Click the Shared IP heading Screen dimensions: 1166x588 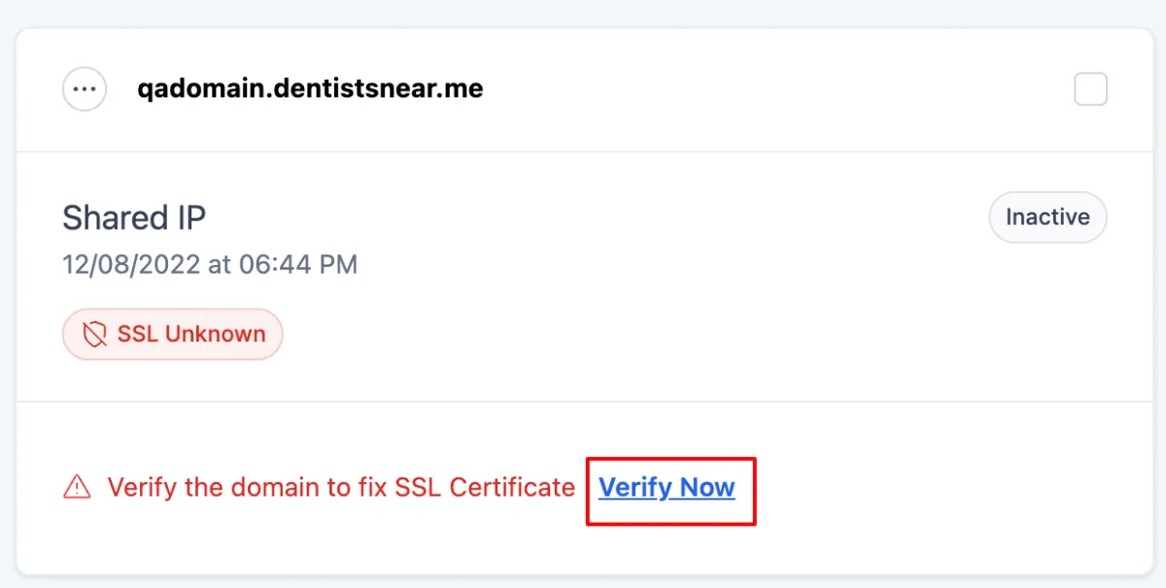tap(134, 217)
